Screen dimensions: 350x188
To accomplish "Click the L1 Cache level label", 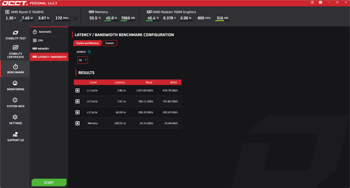I will 92,91.
